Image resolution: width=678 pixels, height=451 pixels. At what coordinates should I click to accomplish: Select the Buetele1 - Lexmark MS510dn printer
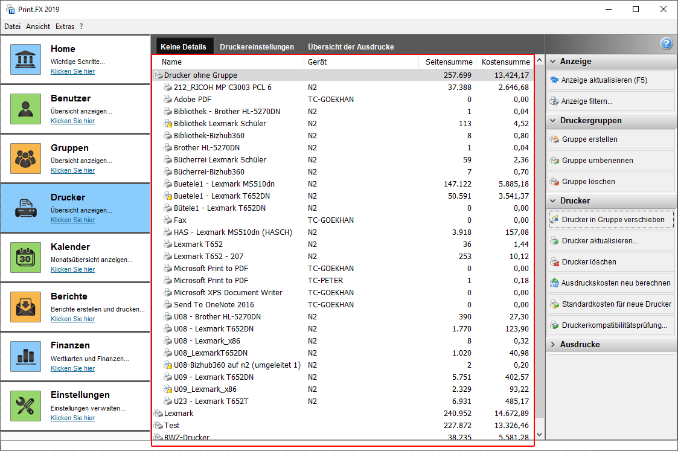tap(344, 184)
